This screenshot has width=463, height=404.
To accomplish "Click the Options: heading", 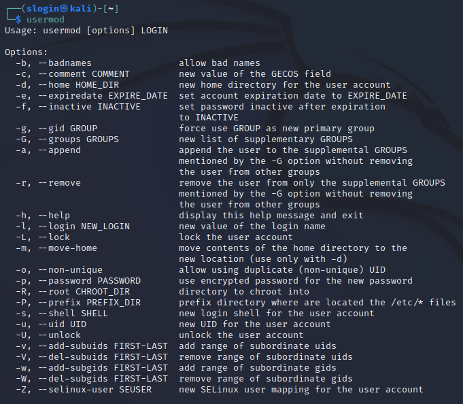I will (x=26, y=52).
